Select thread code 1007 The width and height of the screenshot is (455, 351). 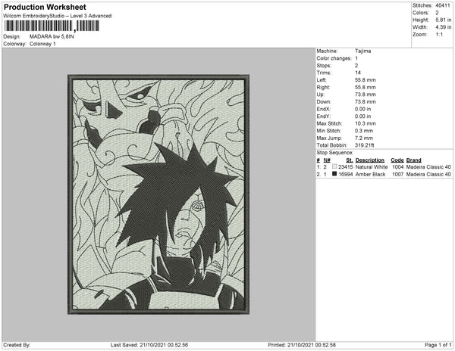tap(398, 174)
